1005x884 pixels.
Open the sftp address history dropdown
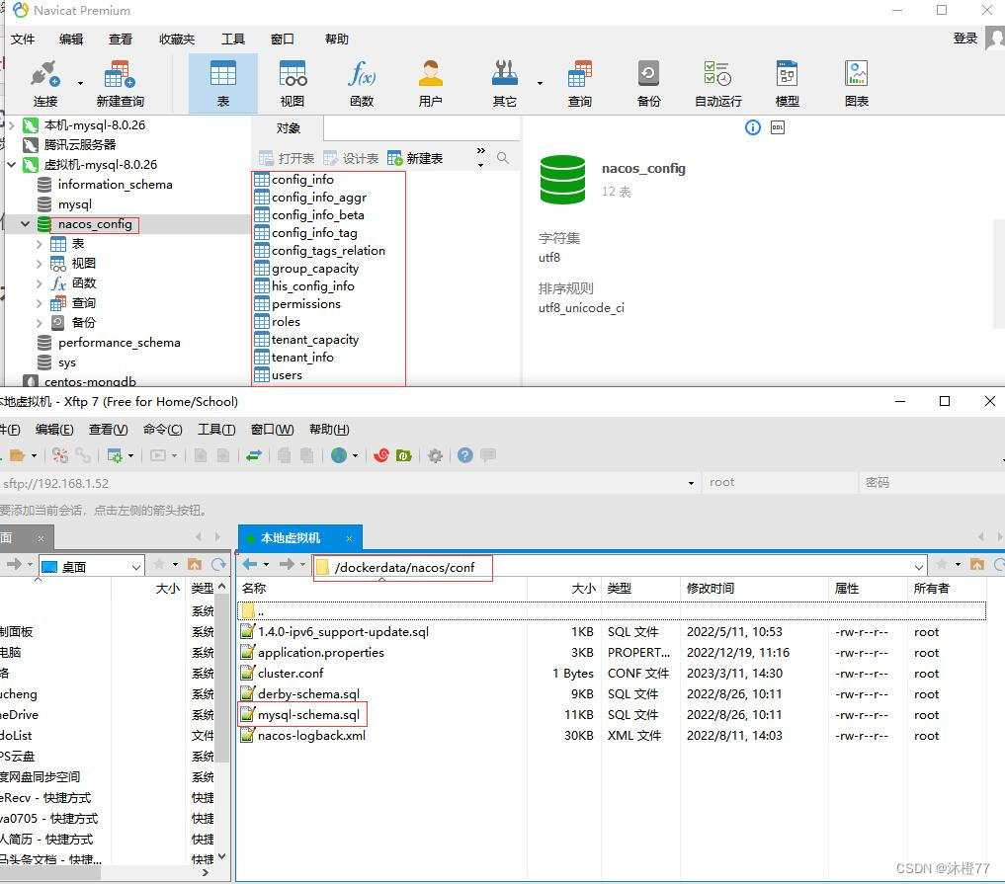pyautogui.click(x=692, y=483)
